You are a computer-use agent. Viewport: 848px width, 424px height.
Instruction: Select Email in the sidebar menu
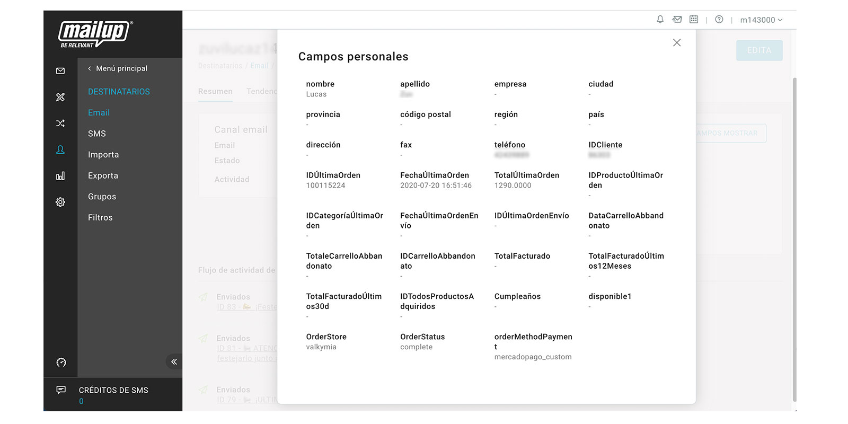[99, 112]
